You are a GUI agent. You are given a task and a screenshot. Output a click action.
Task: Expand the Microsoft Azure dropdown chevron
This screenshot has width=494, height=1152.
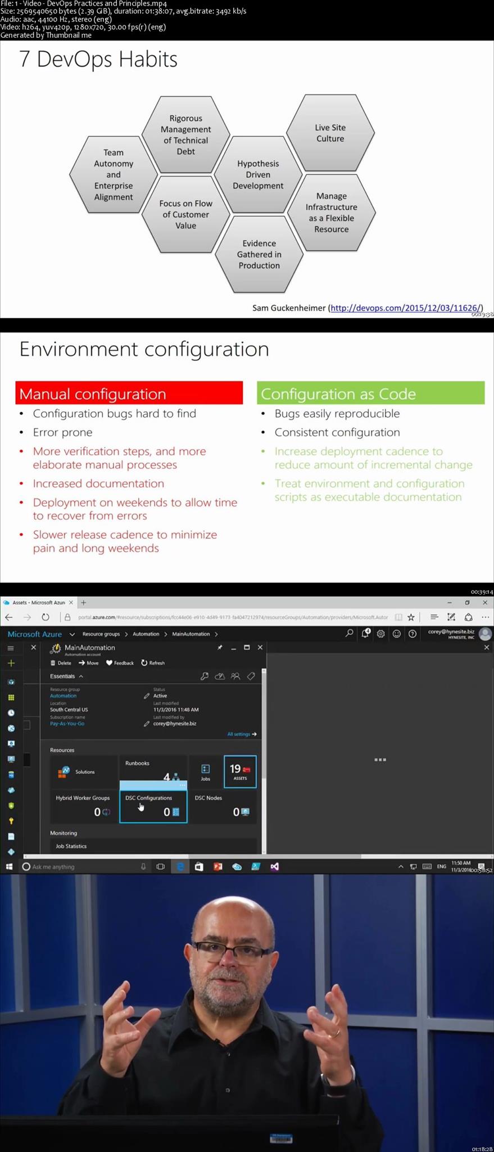[x=72, y=634]
